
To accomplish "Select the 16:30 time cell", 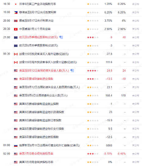I will (7, 4).
